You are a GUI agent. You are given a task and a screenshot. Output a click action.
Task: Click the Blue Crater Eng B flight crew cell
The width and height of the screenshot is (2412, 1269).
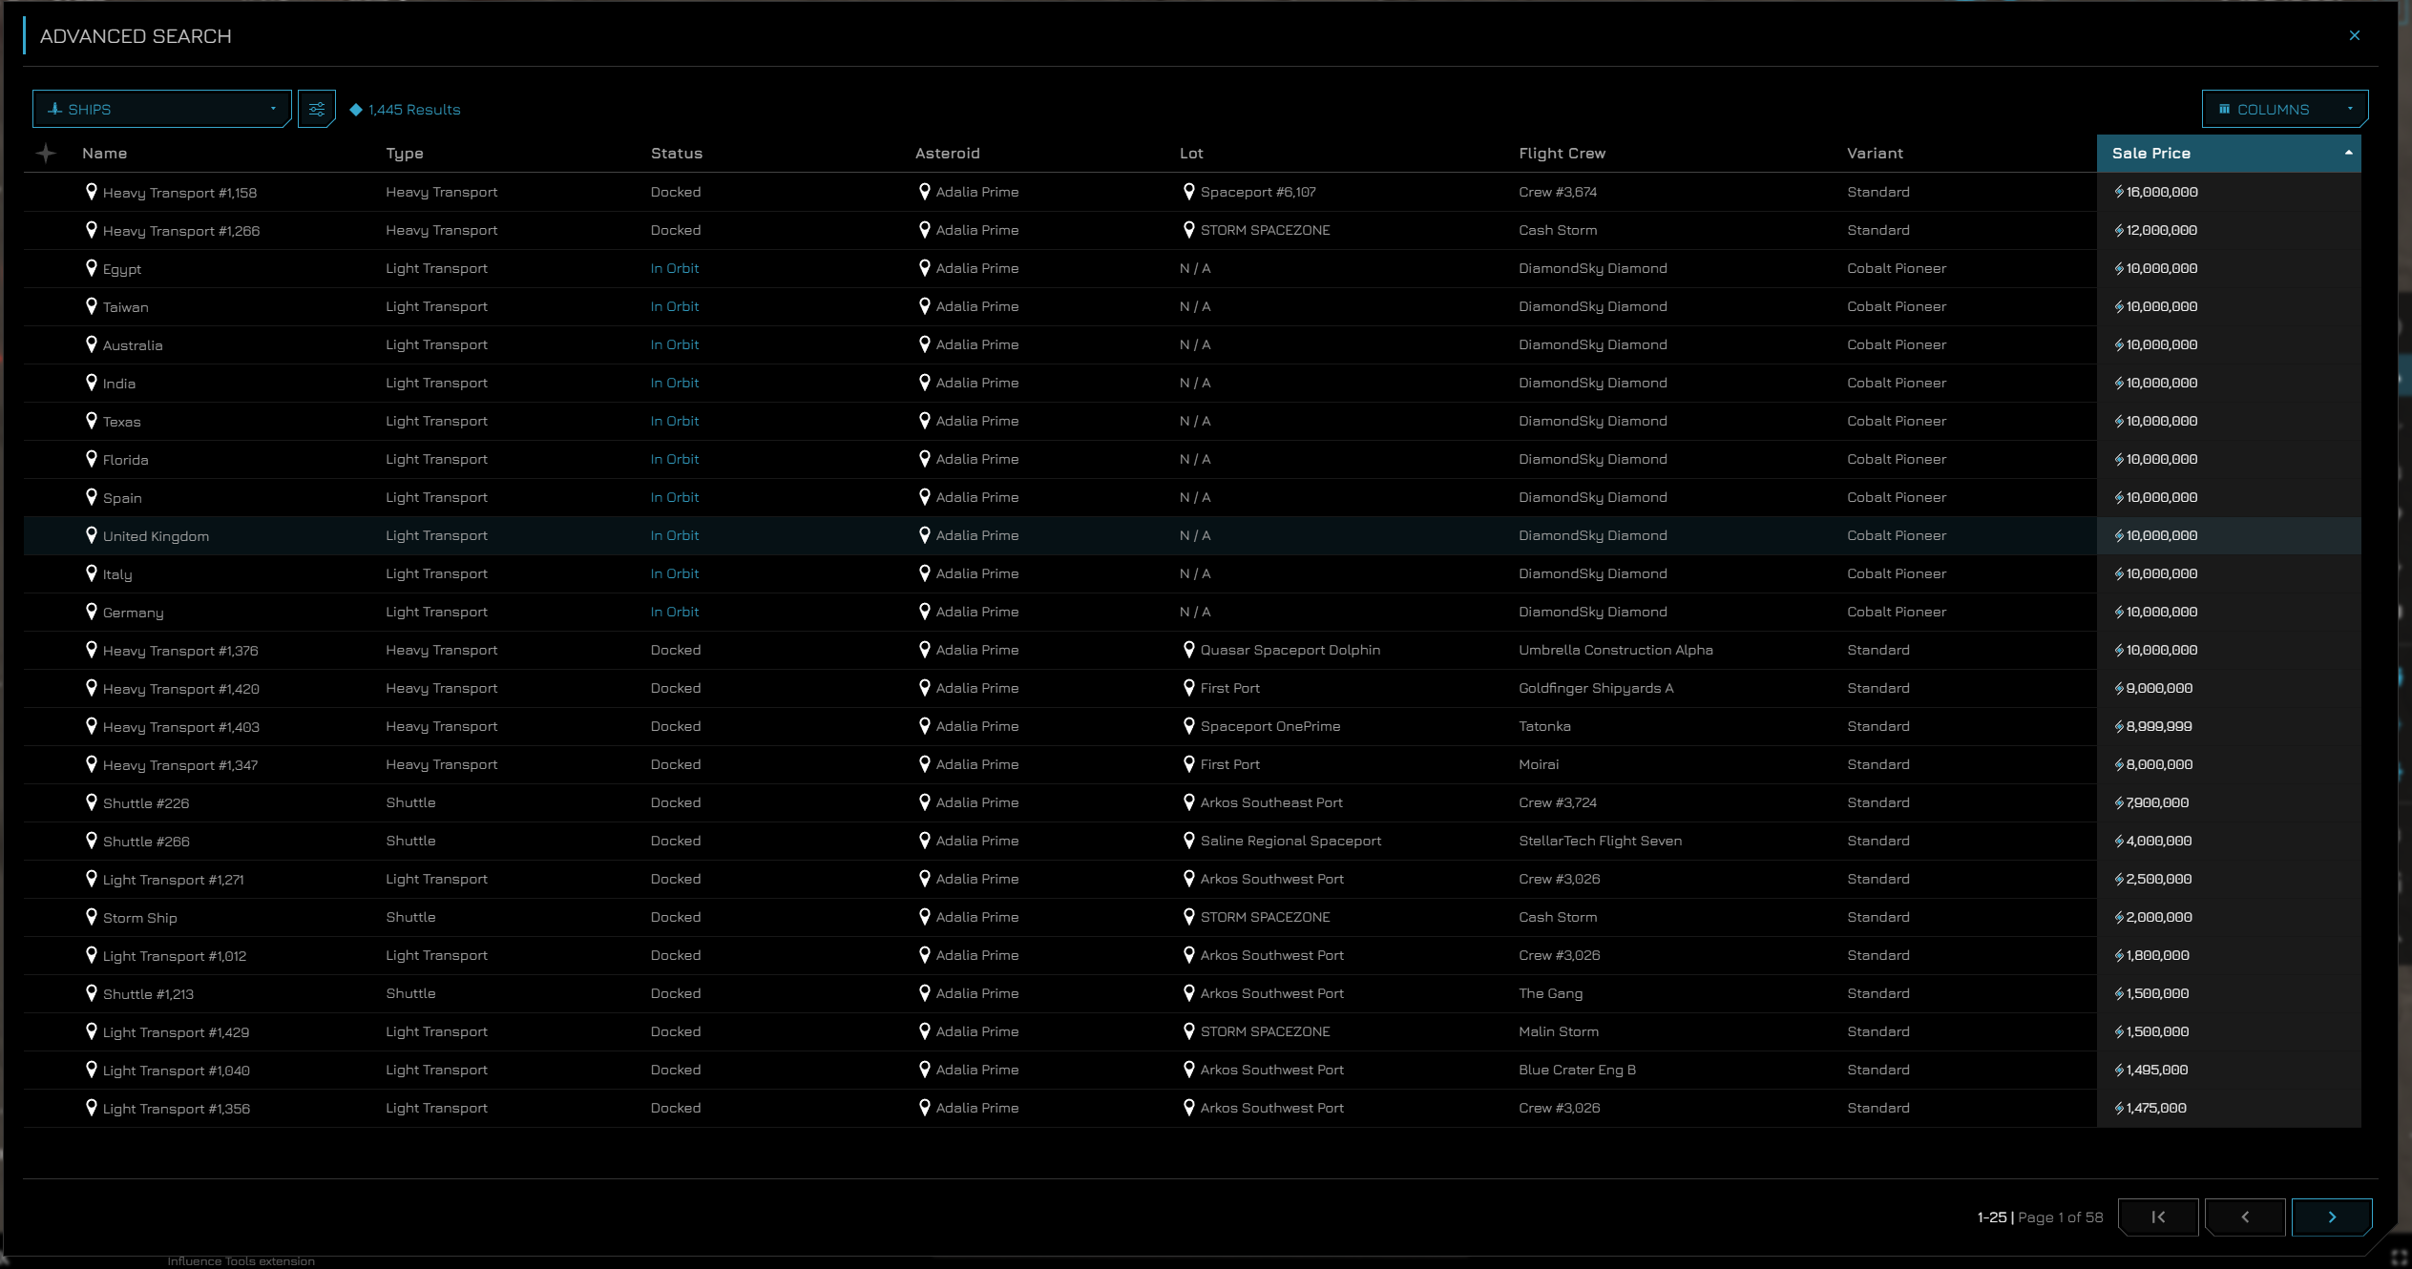[x=1577, y=1070]
